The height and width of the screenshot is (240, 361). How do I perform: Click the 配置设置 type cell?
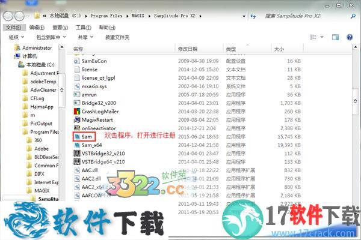(236, 61)
